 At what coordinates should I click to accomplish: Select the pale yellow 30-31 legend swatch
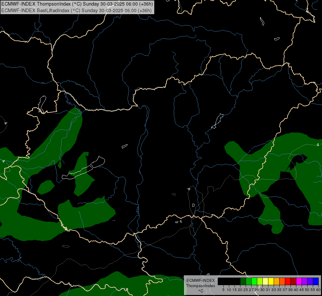pyautogui.click(x=265, y=281)
